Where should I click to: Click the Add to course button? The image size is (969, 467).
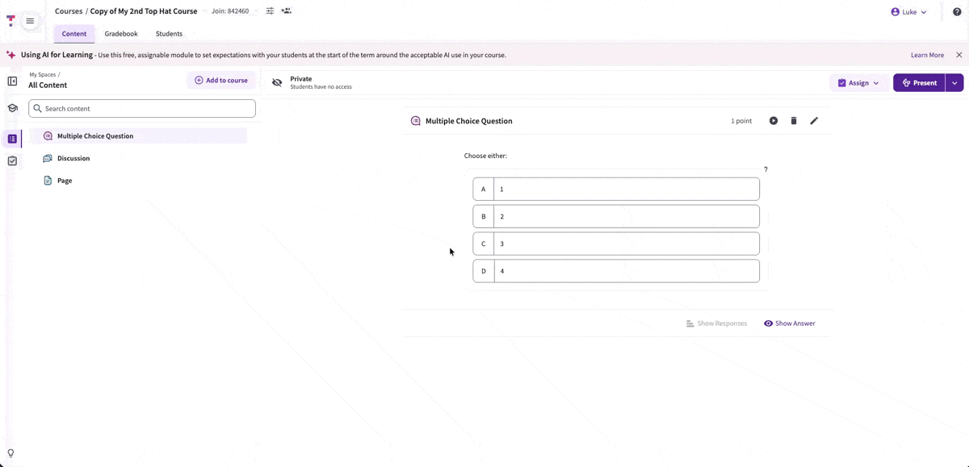point(221,80)
